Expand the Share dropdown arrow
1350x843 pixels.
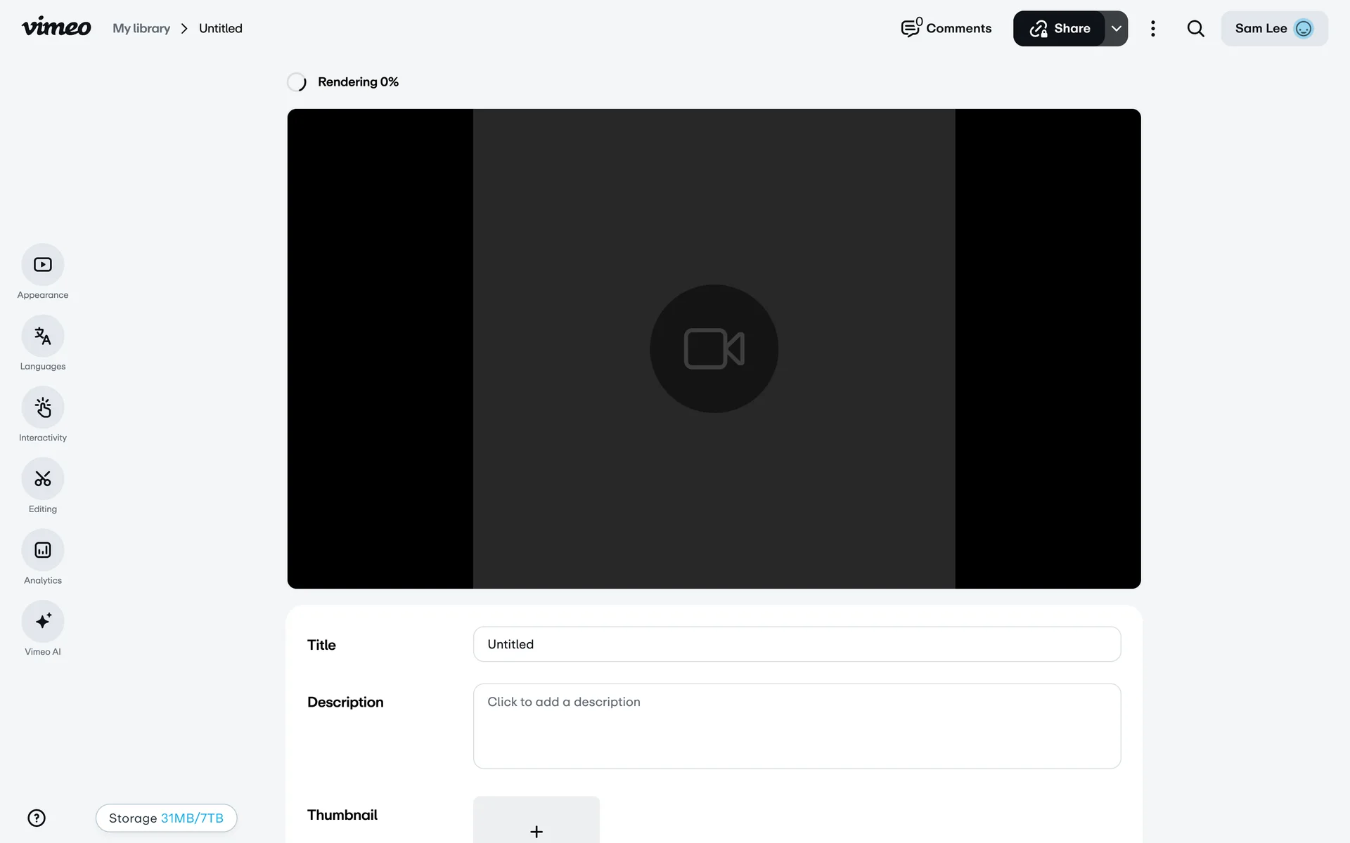pyautogui.click(x=1117, y=29)
